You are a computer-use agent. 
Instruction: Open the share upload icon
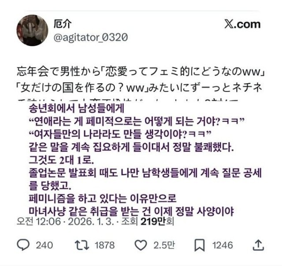tap(258, 245)
